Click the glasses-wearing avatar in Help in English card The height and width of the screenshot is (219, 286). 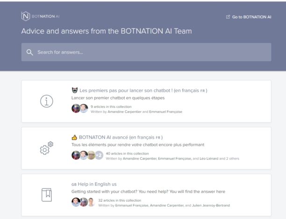[91, 202]
